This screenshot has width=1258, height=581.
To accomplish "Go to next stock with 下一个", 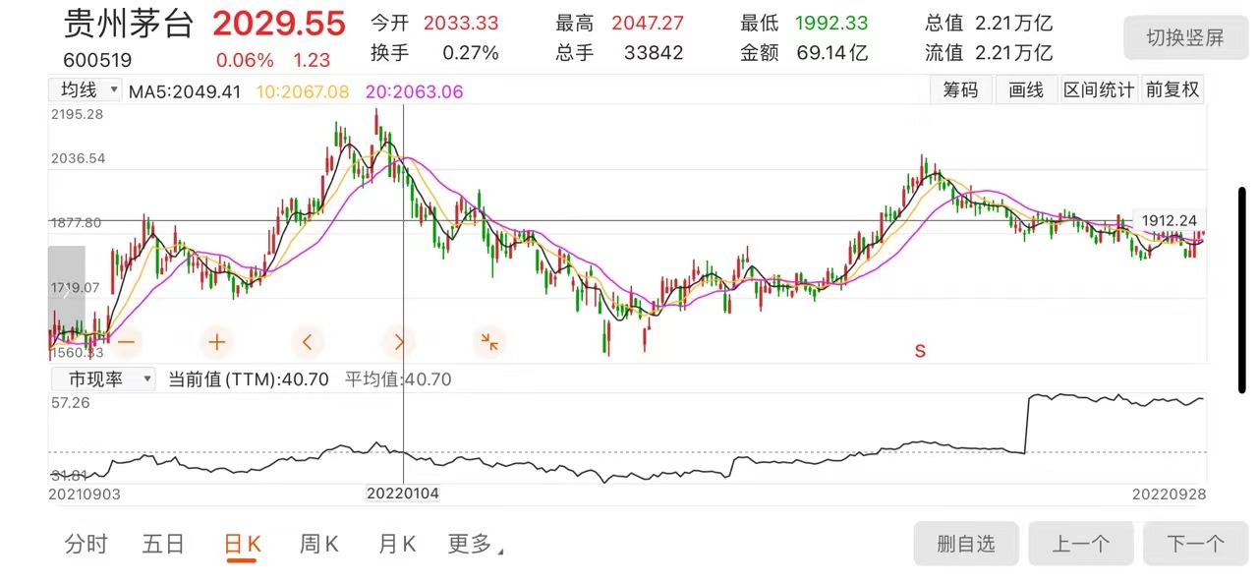I will click(x=1194, y=544).
